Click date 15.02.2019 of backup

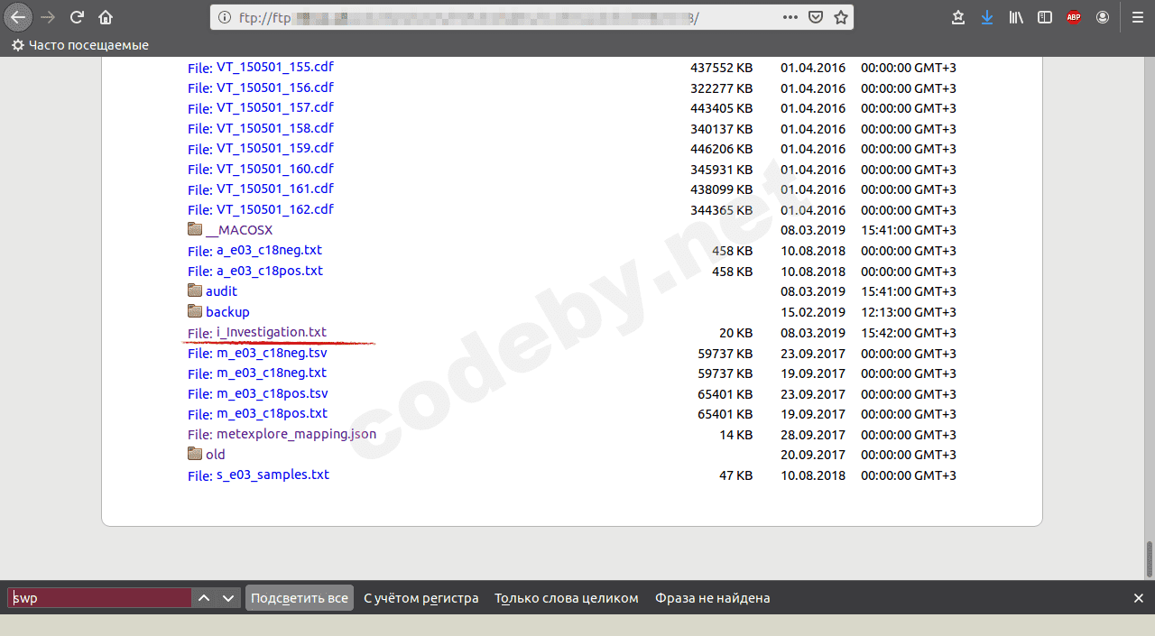813,312
